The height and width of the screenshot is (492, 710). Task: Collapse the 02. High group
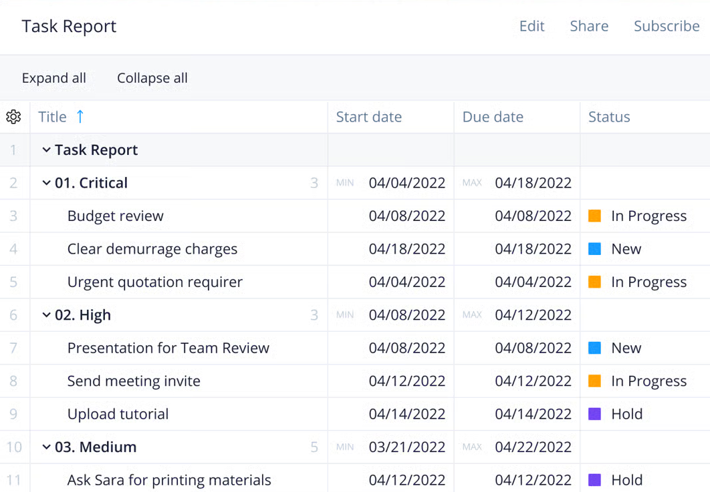coord(45,314)
